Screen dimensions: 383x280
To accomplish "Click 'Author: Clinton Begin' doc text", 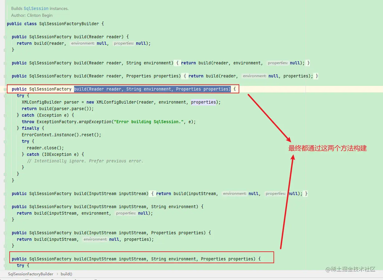I will pyautogui.click(x=32, y=15).
